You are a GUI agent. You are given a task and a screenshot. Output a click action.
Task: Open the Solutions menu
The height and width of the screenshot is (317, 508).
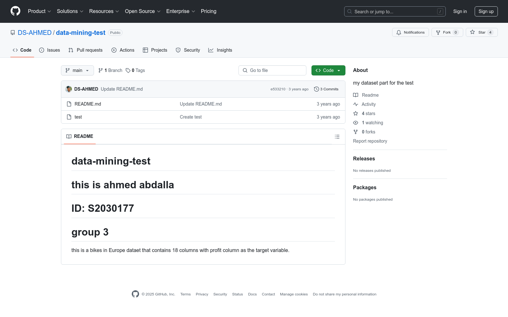70,11
